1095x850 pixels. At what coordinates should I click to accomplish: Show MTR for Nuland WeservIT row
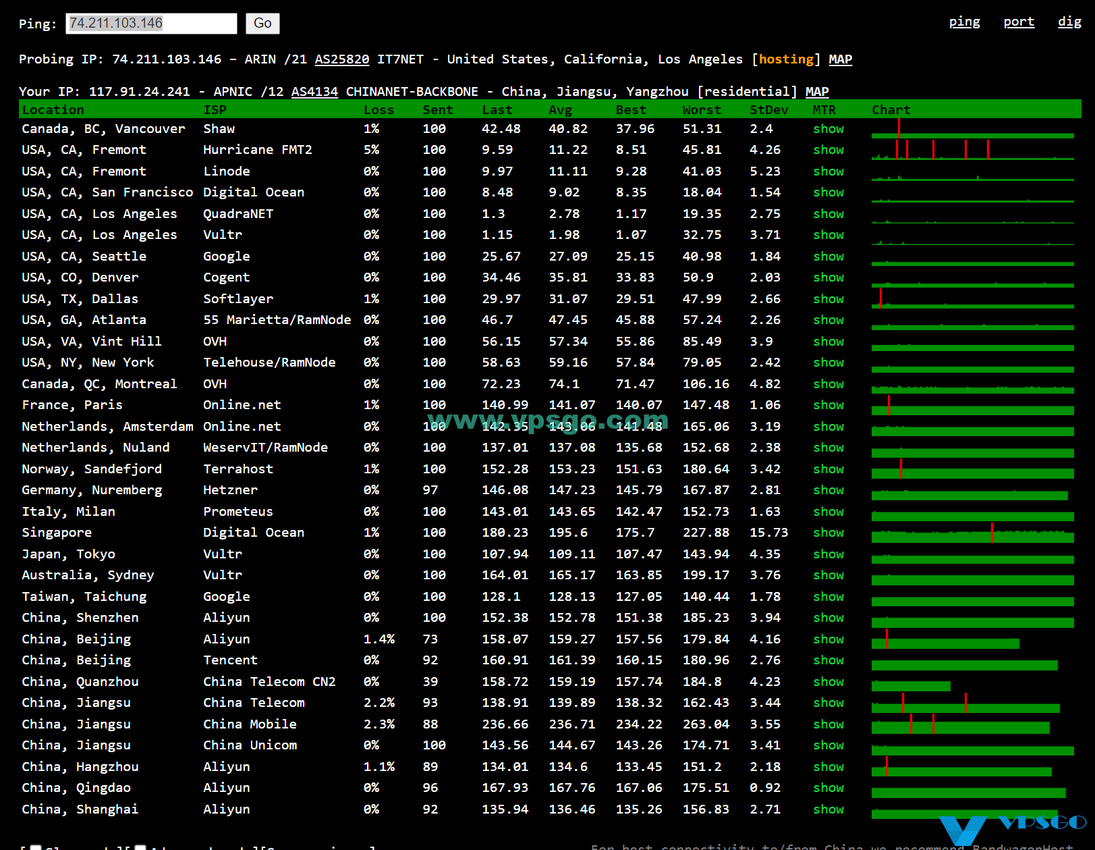click(x=829, y=448)
